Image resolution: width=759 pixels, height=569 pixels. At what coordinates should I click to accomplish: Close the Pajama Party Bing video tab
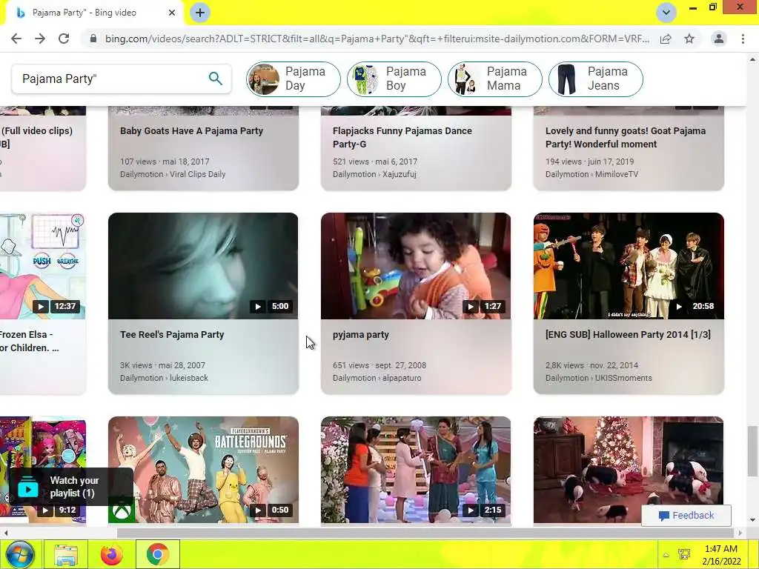click(x=172, y=13)
